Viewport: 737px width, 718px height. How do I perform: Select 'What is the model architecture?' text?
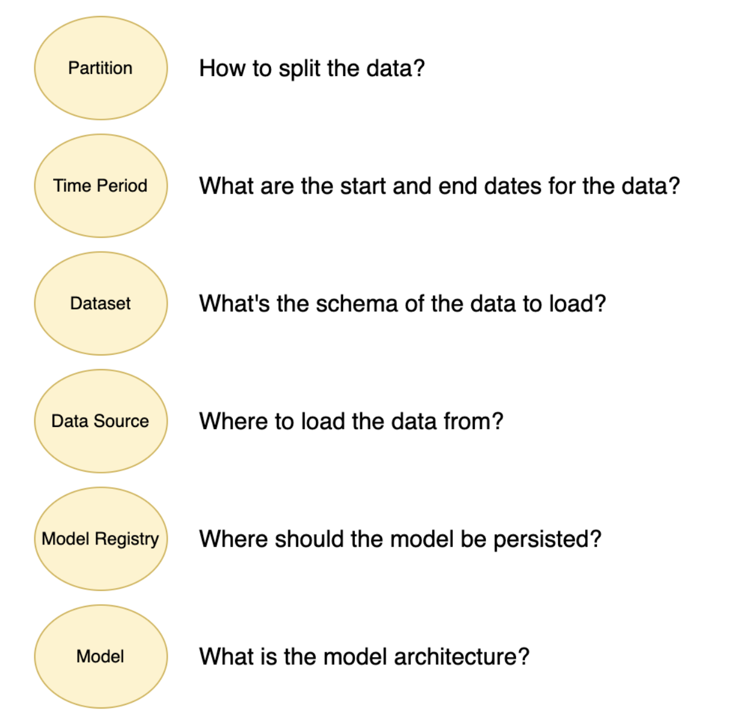point(364,657)
